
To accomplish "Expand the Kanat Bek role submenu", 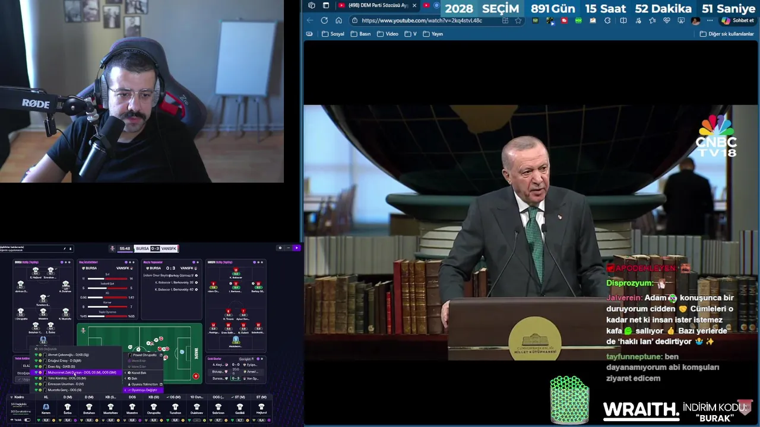I will tap(143, 372).
